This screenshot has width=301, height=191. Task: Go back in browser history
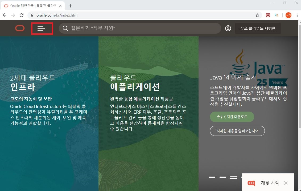[5, 15]
